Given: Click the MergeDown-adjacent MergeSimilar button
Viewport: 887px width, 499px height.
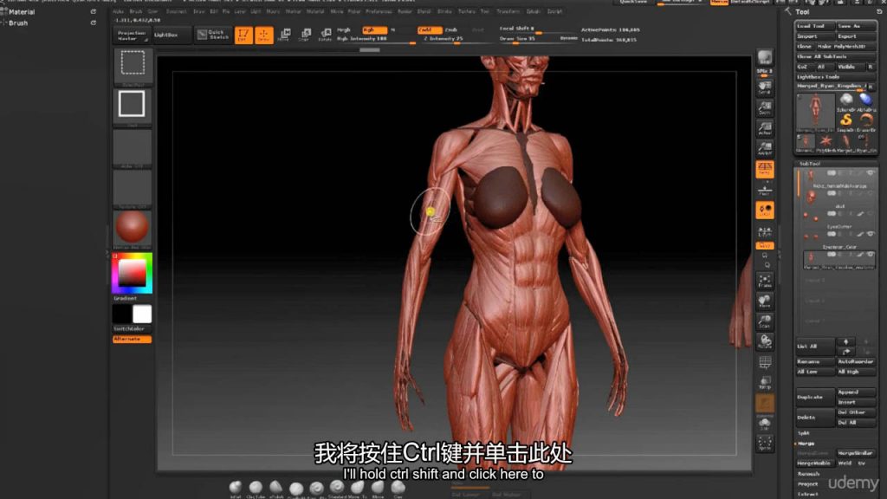Looking at the screenshot, I should click(x=857, y=453).
